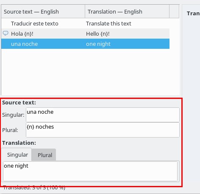Viewport: 200px width, 194px height.
Task: Click inside the Singular source field una noche
Action: 103,115
